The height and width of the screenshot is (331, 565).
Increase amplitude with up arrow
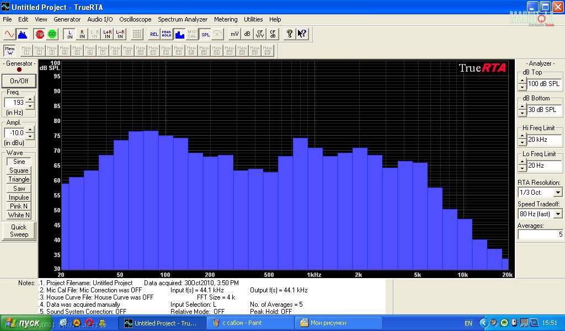click(x=30, y=130)
